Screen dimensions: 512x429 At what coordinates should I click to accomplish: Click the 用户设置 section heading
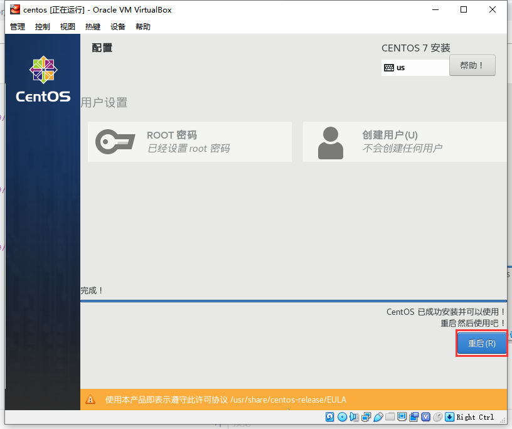(x=104, y=102)
